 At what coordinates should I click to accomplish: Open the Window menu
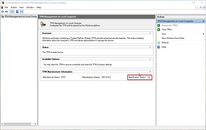click(x=30, y=7)
